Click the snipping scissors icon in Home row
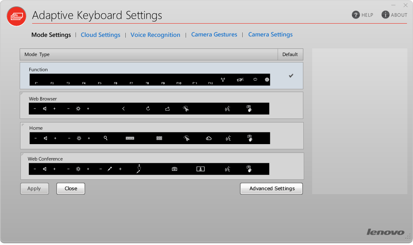The image size is (413, 245). point(186,138)
